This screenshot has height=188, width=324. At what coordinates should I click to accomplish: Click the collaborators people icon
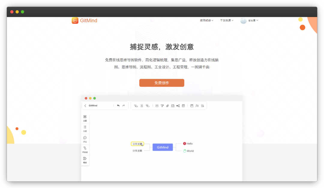[197, 106]
